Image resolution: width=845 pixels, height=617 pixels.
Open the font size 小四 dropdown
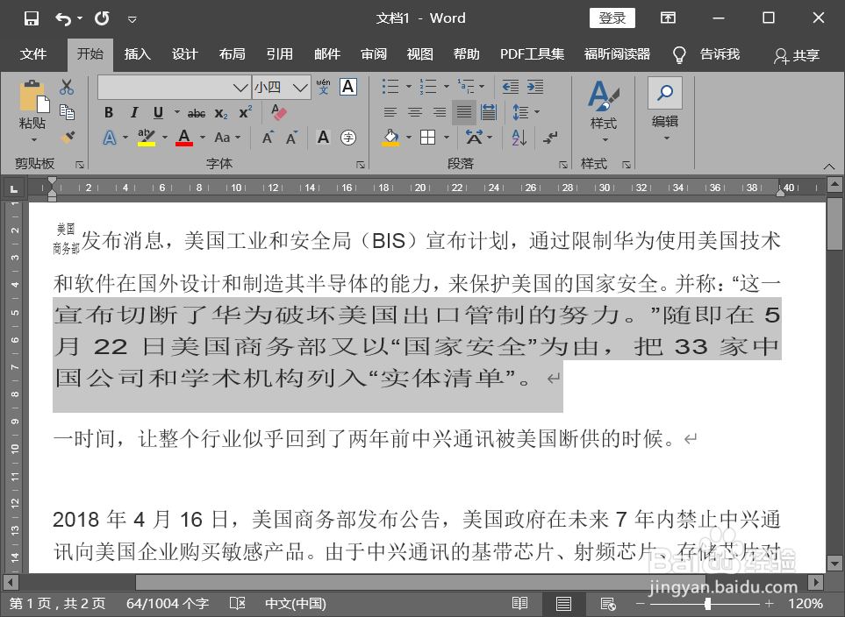point(299,88)
